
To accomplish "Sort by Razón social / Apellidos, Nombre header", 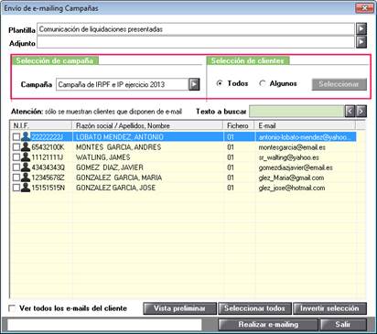I will [147, 125].
